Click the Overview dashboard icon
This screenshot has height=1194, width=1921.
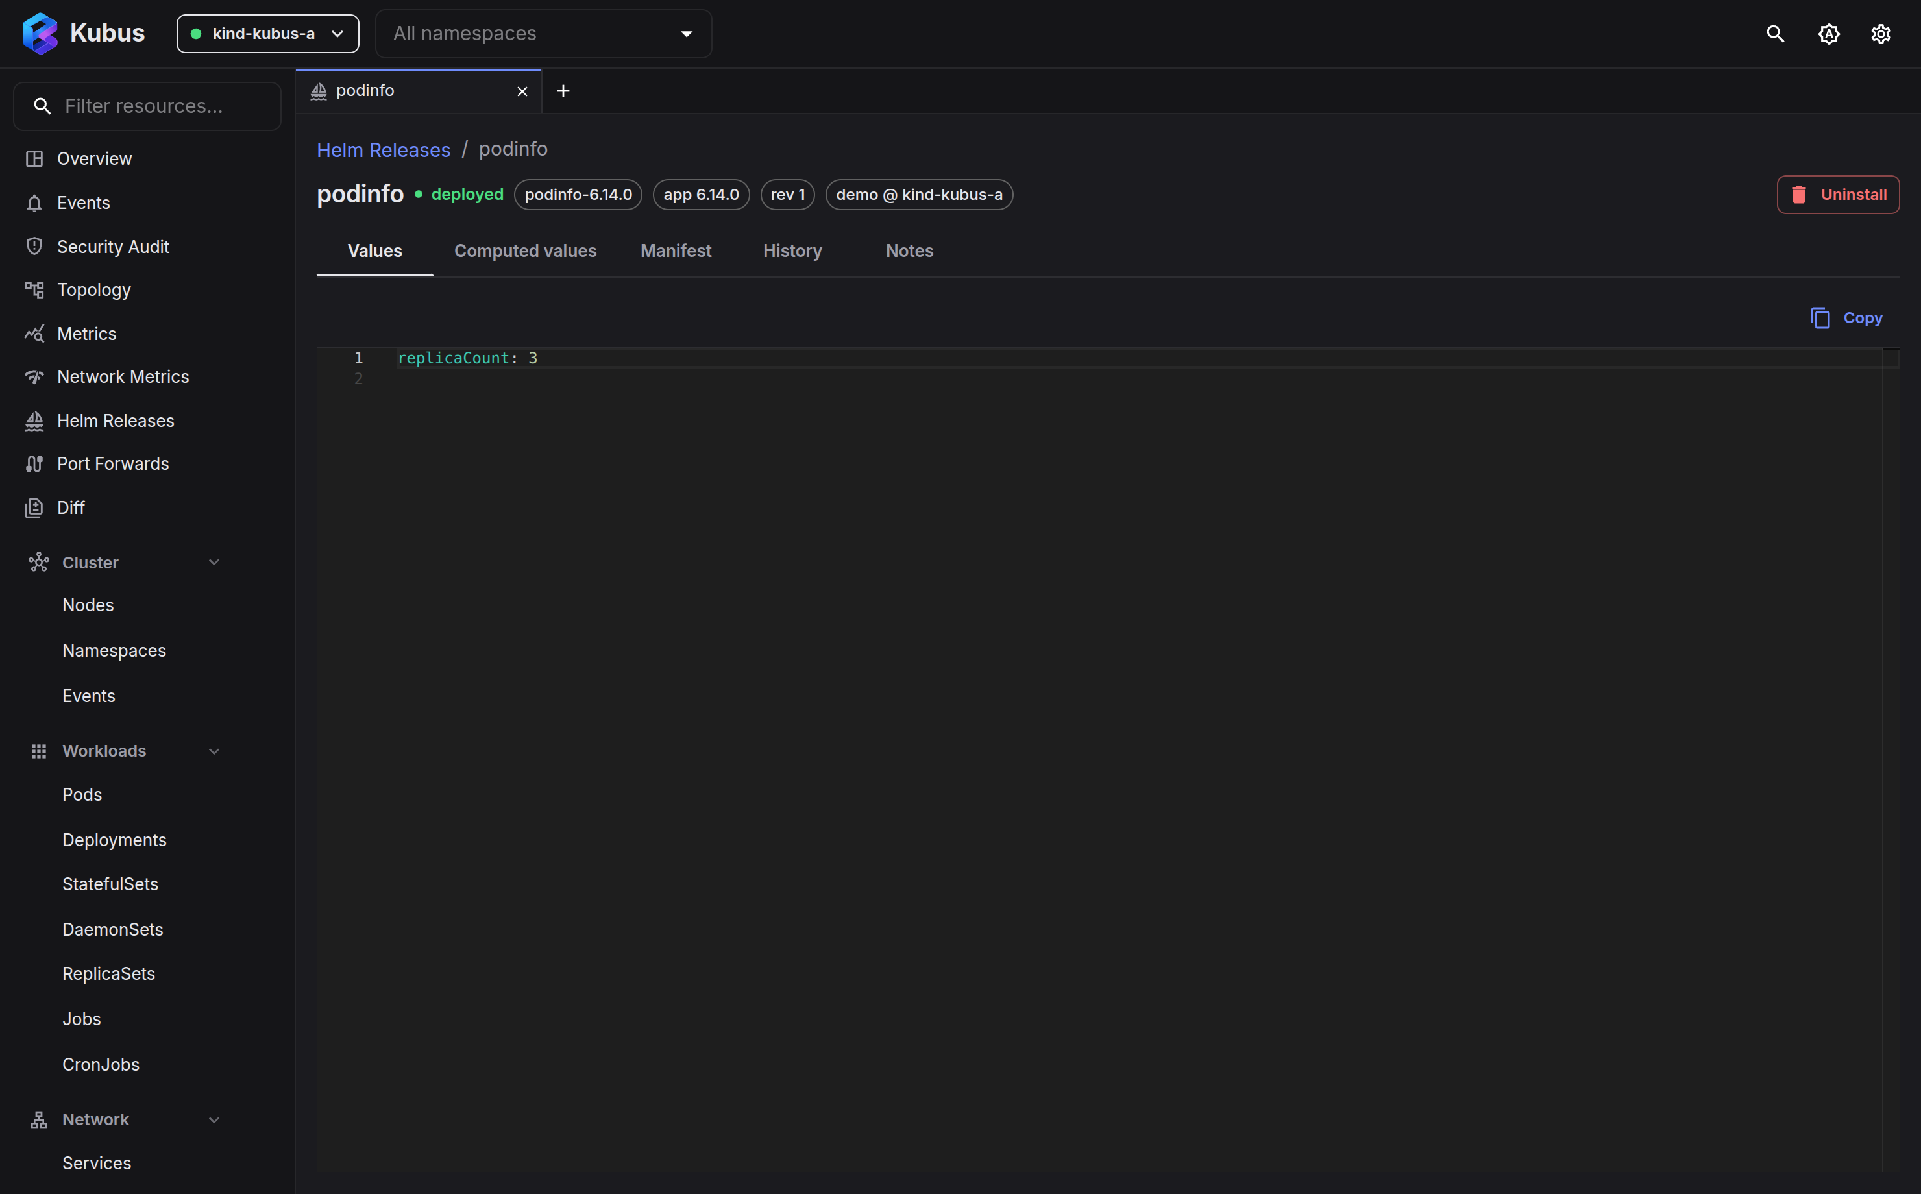pos(34,159)
